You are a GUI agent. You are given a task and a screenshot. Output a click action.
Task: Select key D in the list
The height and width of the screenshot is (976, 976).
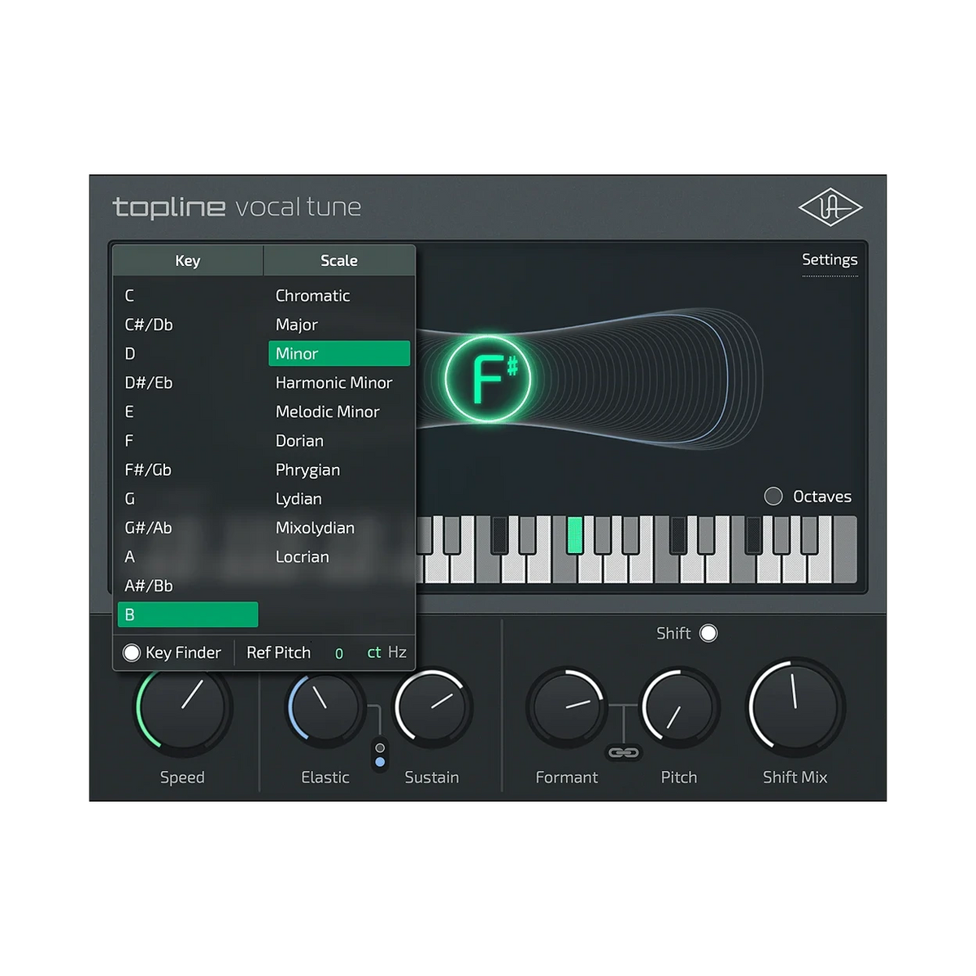pyautogui.click(x=188, y=354)
